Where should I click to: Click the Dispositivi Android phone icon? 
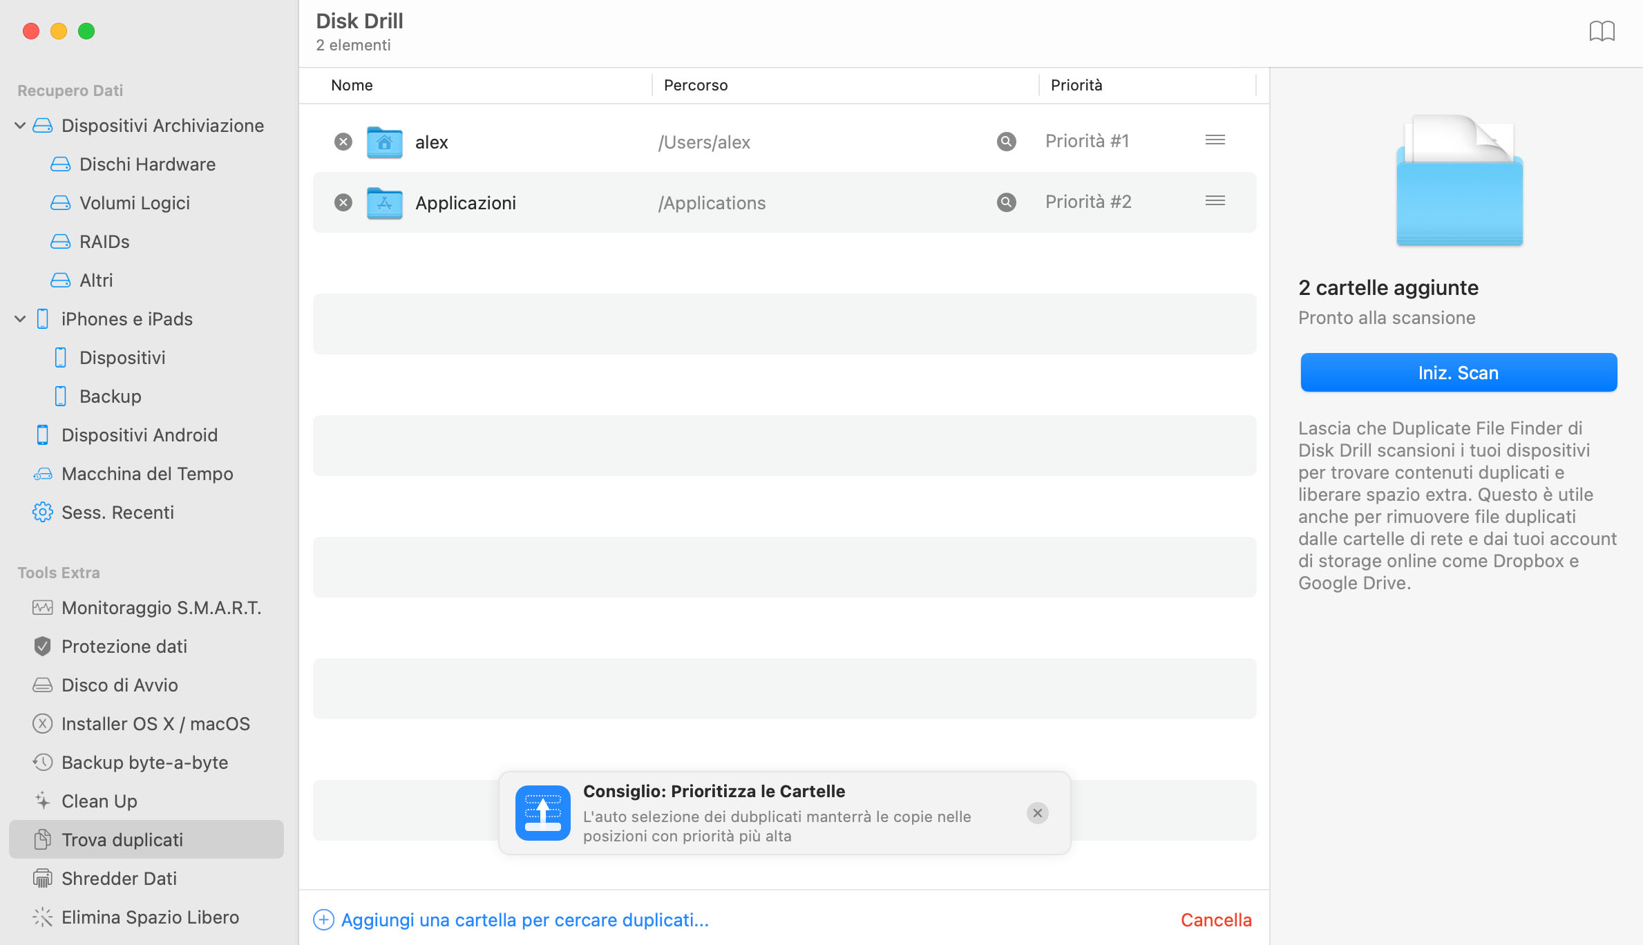(43, 435)
